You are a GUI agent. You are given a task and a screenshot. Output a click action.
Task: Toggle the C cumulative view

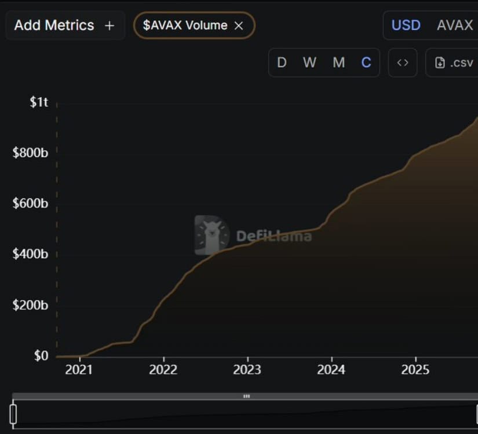coord(366,62)
